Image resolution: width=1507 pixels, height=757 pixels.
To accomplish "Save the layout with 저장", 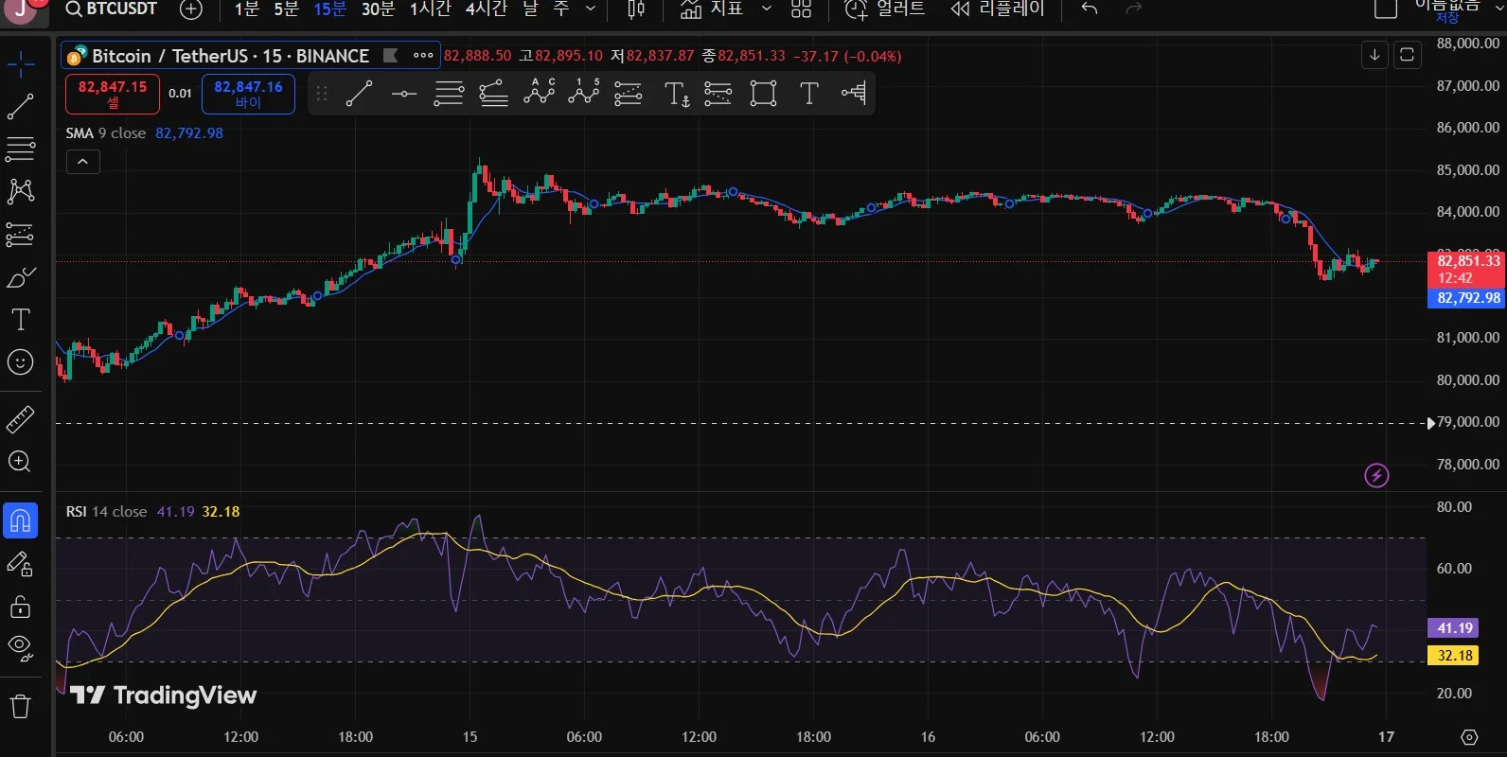I will tap(1447, 18).
